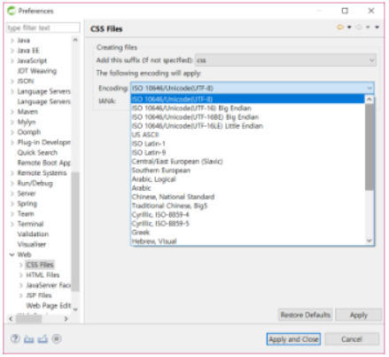Image resolution: width=389 pixels, height=357 pixels.
Task: Click the Back navigation arrow icon
Action: pos(340,28)
